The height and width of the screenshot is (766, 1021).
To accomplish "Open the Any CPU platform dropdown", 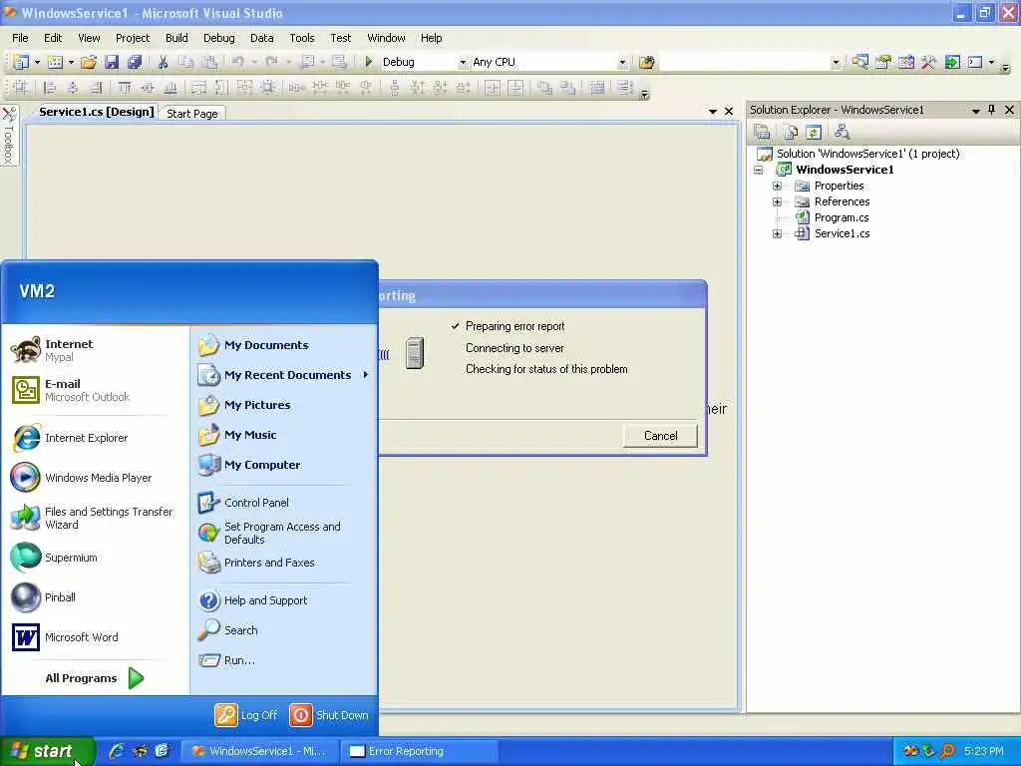I will click(x=622, y=62).
